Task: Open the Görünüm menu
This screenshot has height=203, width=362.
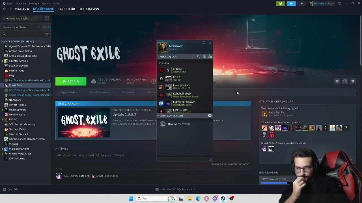Action: click(21, 3)
